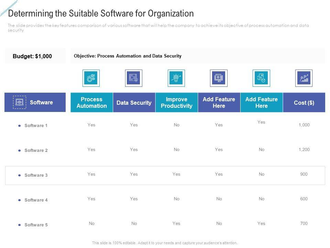This screenshot has width=330, height=248.
Task: Select the Cost ($) column header
Action: point(304,103)
